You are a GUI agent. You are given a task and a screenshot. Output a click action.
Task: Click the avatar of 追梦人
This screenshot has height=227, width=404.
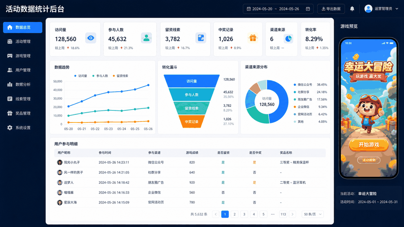click(59, 183)
